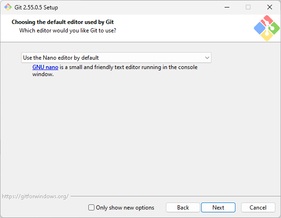
Task: Click the "Git 2.55.0.5 Setup" title text
Action: (36, 8)
